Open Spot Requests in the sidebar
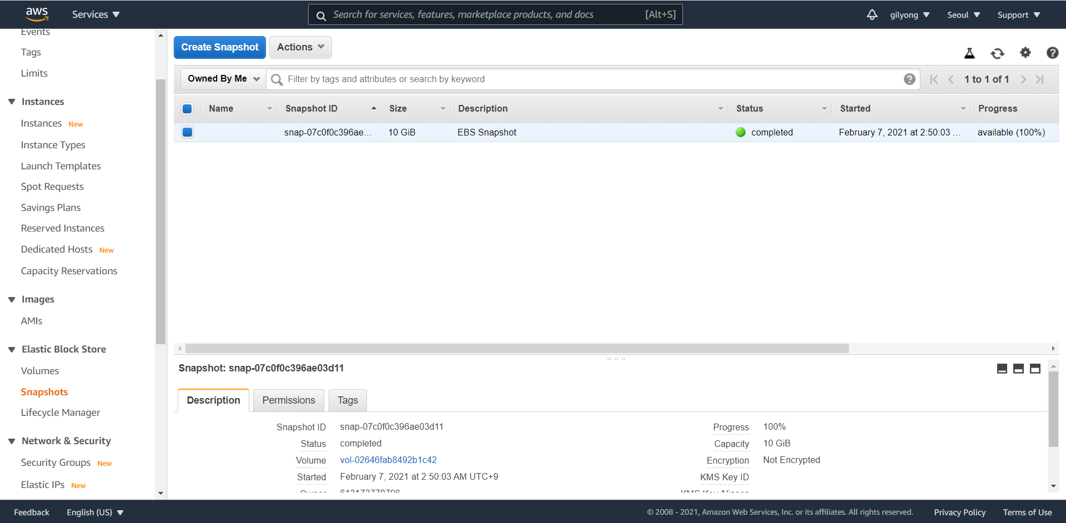Screen dimensions: 1066x523 (52, 187)
